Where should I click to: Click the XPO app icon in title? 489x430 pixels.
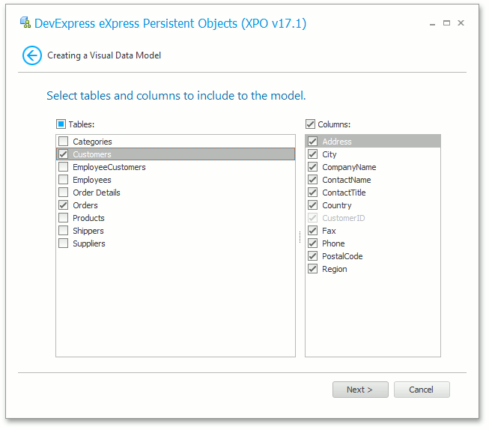[x=25, y=22]
